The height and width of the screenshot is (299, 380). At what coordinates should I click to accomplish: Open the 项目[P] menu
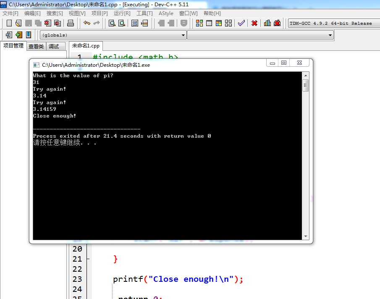[x=100, y=13]
